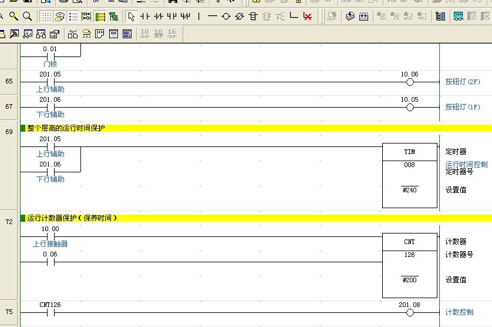
Task: Select the New Contact tool
Action: click(x=144, y=16)
